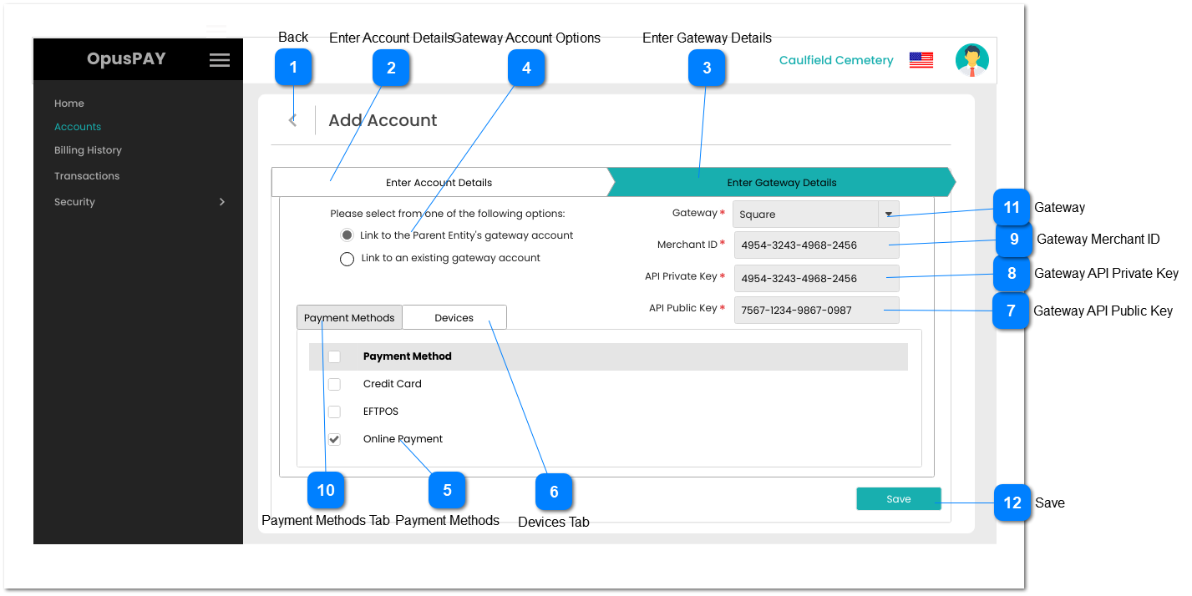This screenshot has height=596, width=1192.
Task: Expand the Security menu in the sidebar
Action: tap(137, 201)
